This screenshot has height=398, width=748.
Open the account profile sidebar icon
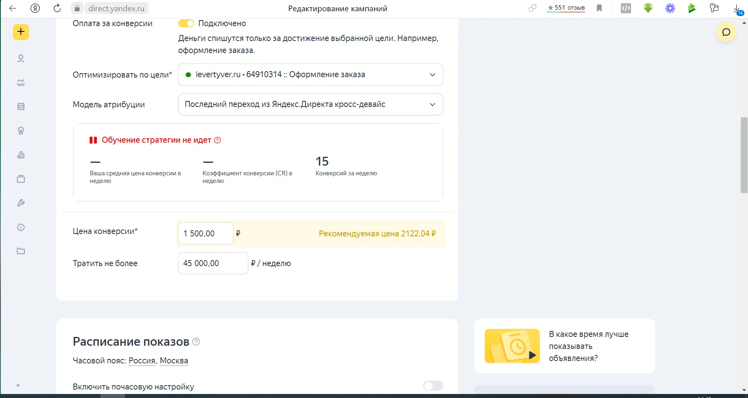point(21,59)
